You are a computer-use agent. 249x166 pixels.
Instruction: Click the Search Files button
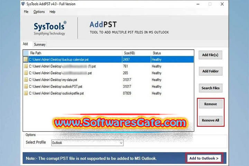[211, 88]
